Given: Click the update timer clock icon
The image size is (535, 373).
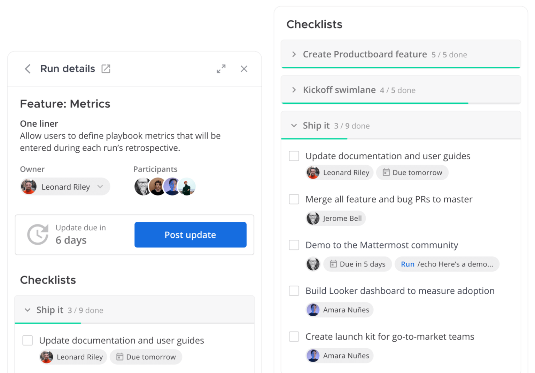Looking at the screenshot, I should [x=37, y=234].
